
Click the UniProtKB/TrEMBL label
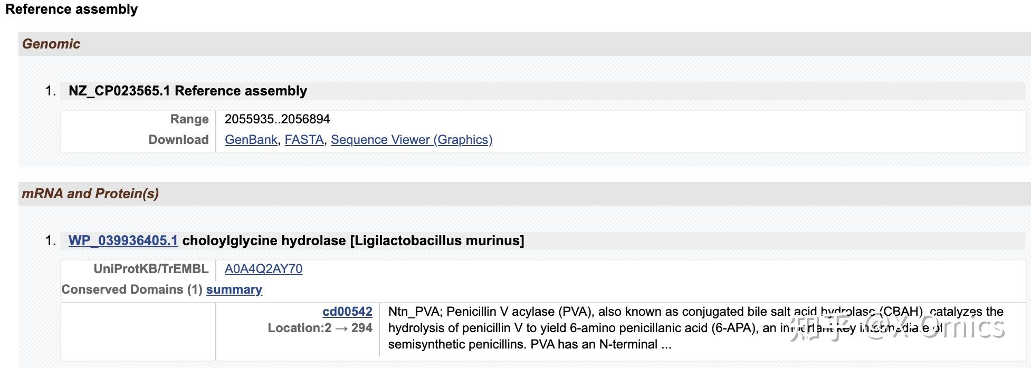pyautogui.click(x=151, y=269)
